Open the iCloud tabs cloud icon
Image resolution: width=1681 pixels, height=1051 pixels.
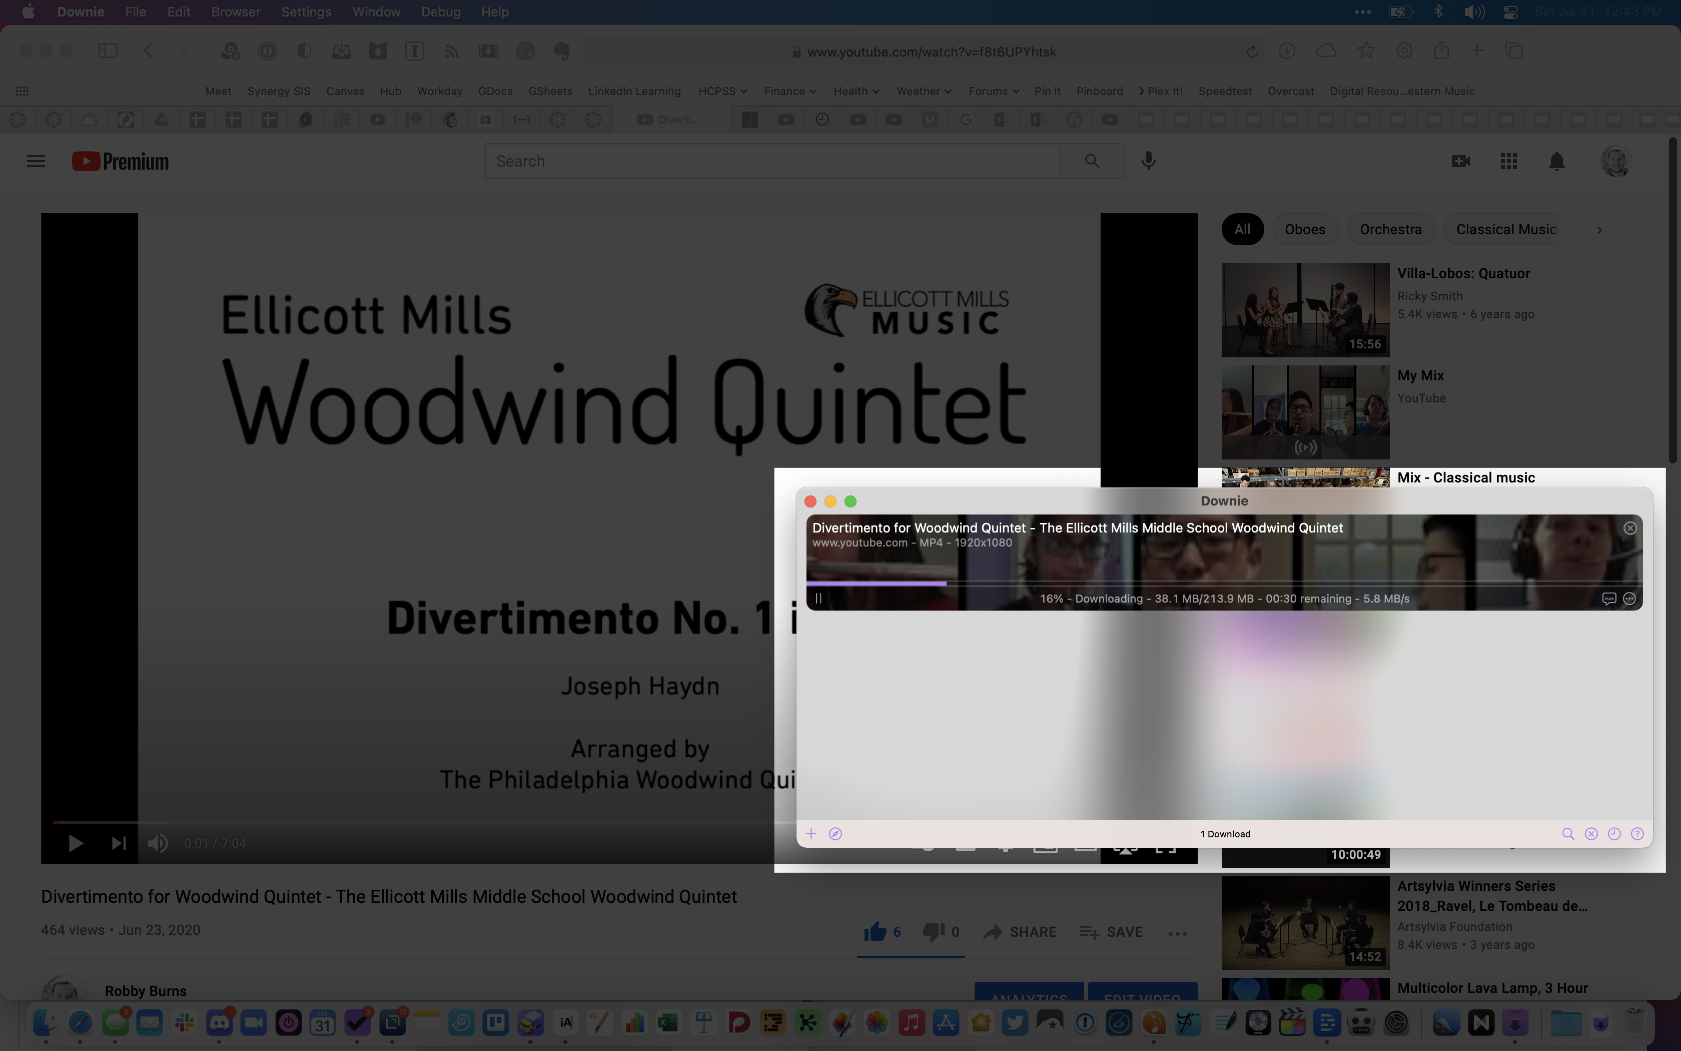pos(1325,51)
